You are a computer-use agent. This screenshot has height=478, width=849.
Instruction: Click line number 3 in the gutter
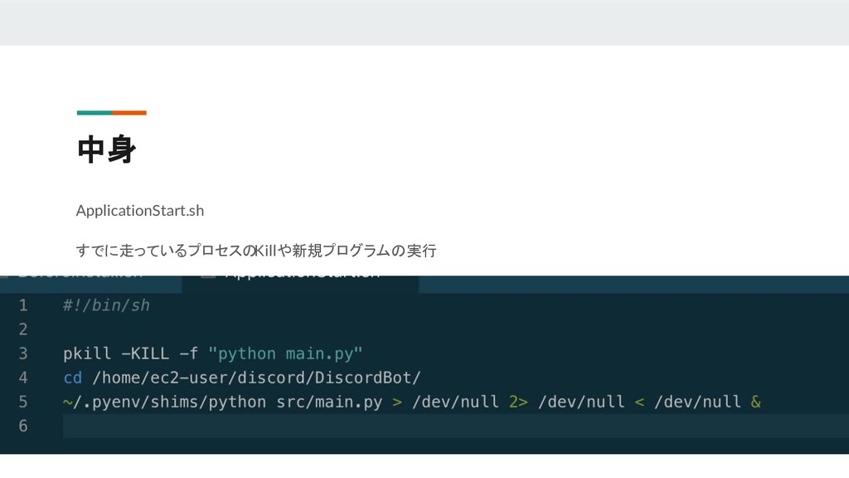22,354
